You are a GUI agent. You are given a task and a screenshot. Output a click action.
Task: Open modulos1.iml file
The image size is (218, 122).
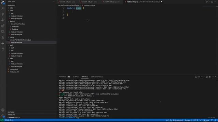tap(14, 72)
